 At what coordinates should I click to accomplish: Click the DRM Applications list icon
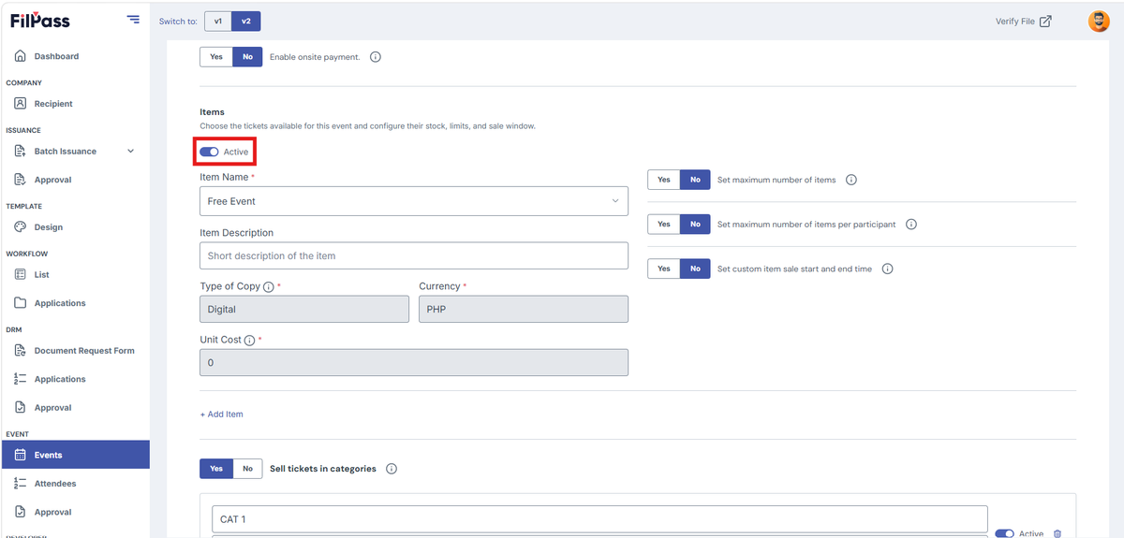[21, 379]
